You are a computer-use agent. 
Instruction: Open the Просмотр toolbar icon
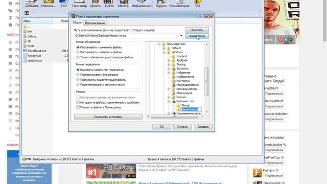coord(80,2)
